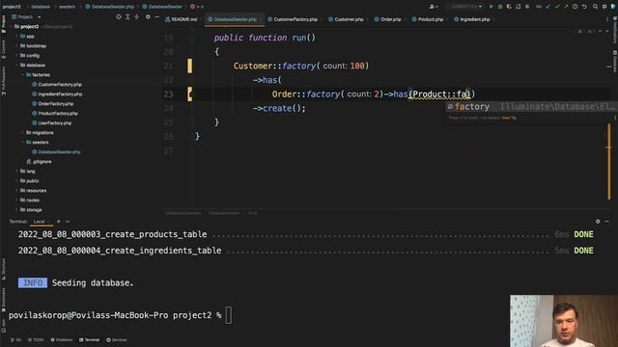618x347 pixels.
Task: Click the undo/rollback arrow in the toolbar
Action: click(x=584, y=7)
